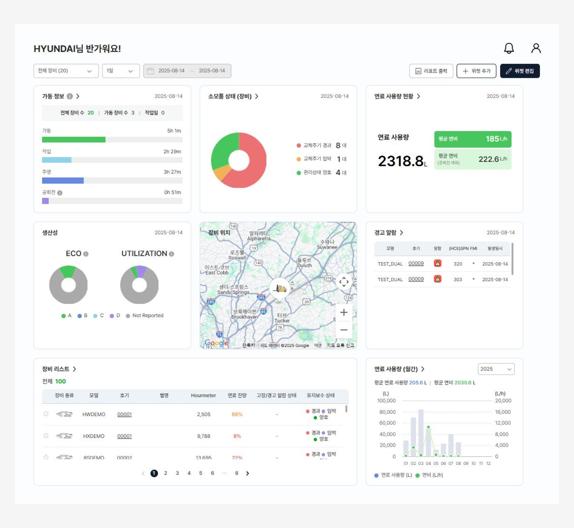Click the ECO info icon
574x528 pixels.
86,254
